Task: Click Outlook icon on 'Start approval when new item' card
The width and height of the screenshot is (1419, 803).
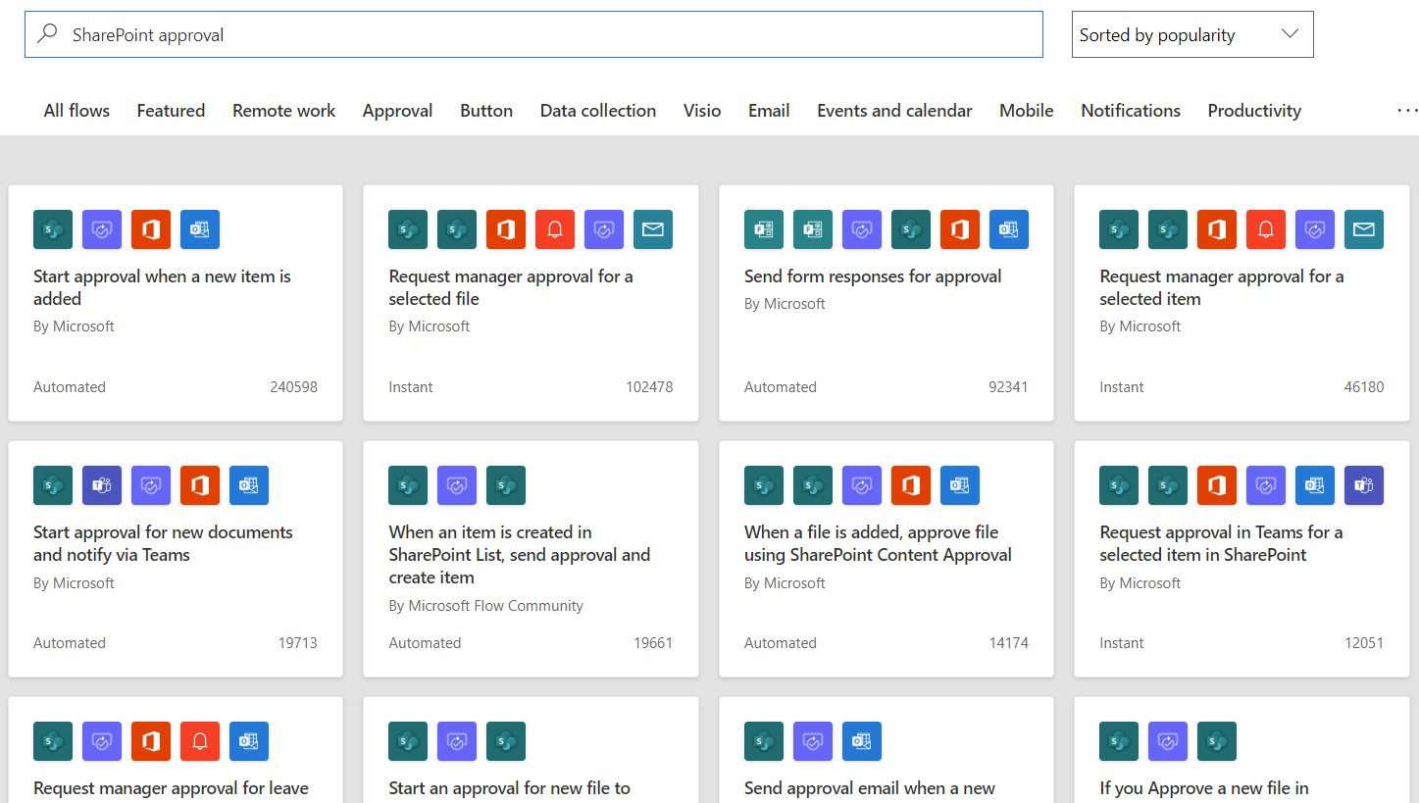Action: 200,229
